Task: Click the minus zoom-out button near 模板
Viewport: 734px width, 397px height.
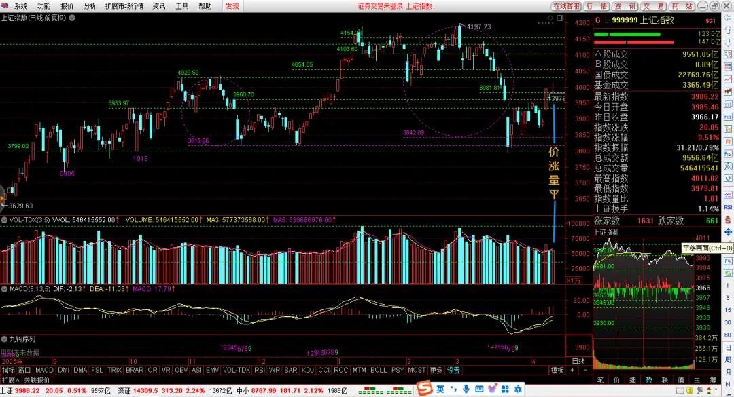Action: click(x=585, y=370)
